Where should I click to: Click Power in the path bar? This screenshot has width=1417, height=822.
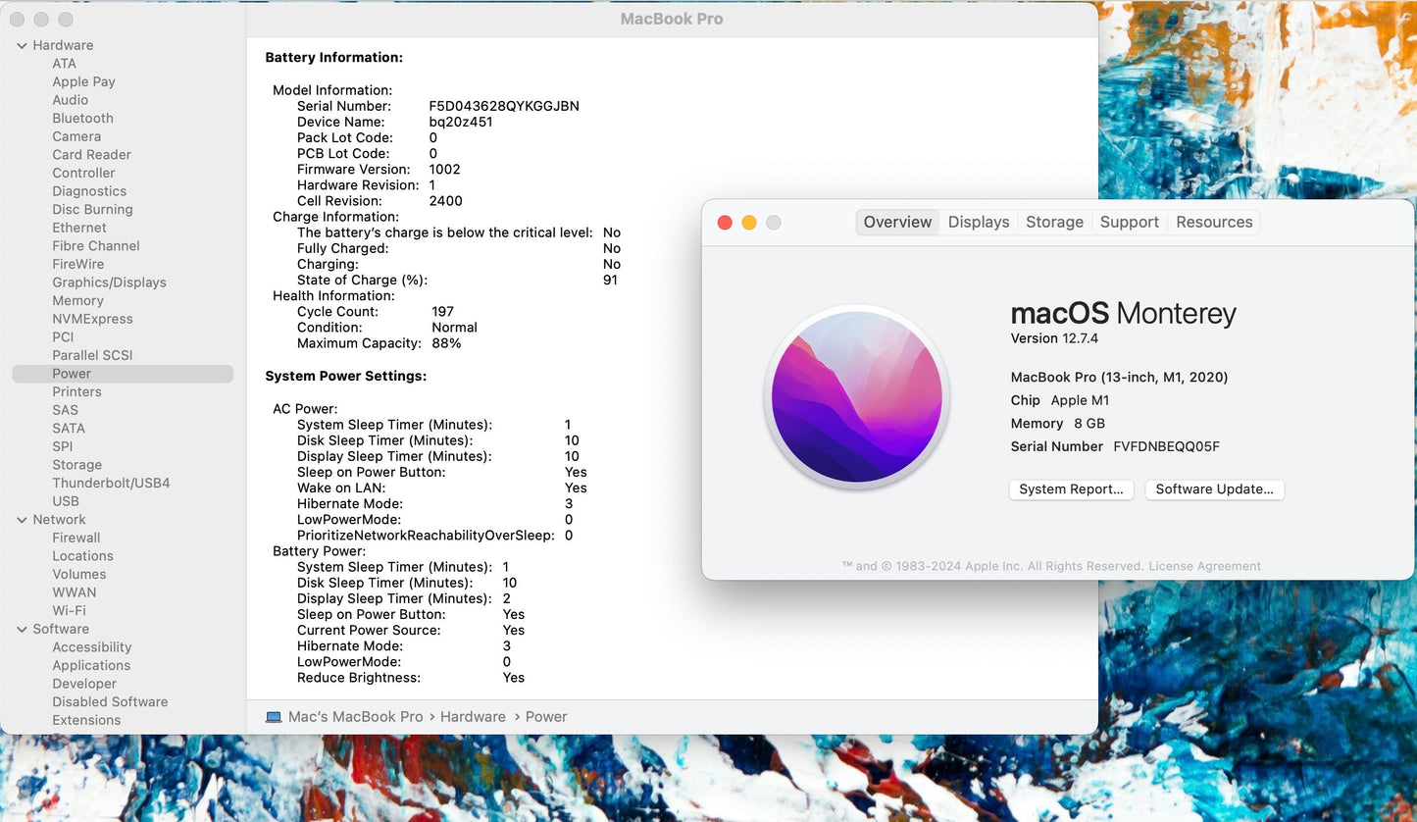[x=546, y=717]
